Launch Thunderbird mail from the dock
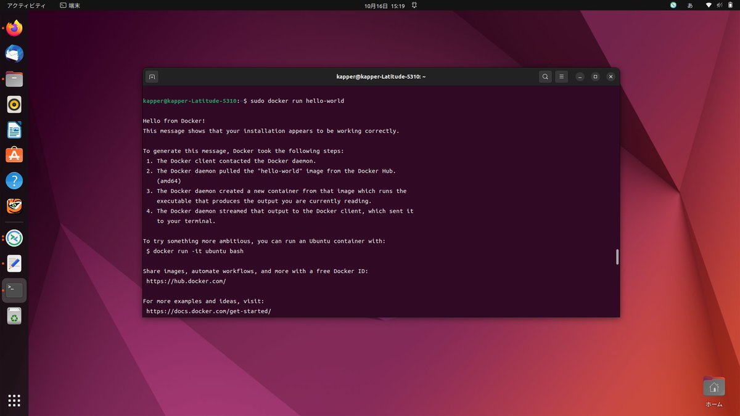The image size is (740, 416). coord(14,54)
